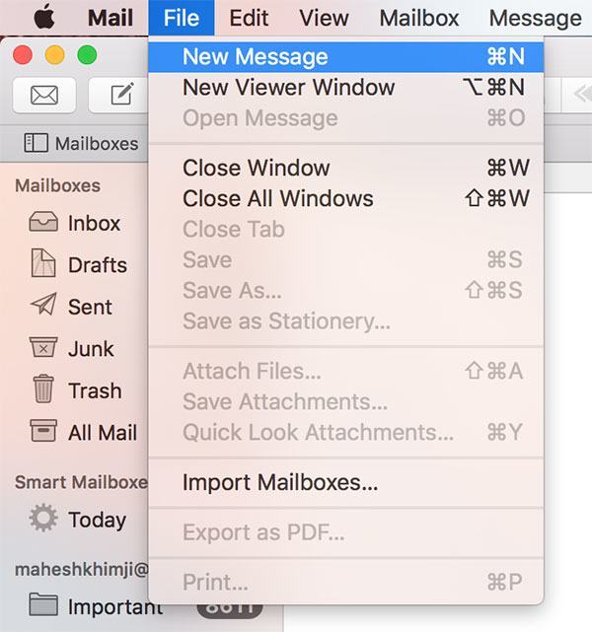Open the Edit menu
Viewport: 592px width, 632px height.
click(249, 18)
